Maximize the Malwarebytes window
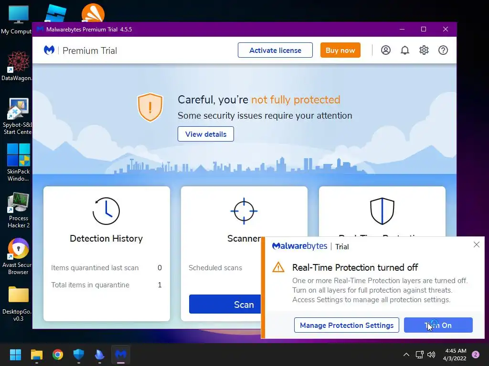Viewport: 489px width, 366px height. click(x=424, y=29)
